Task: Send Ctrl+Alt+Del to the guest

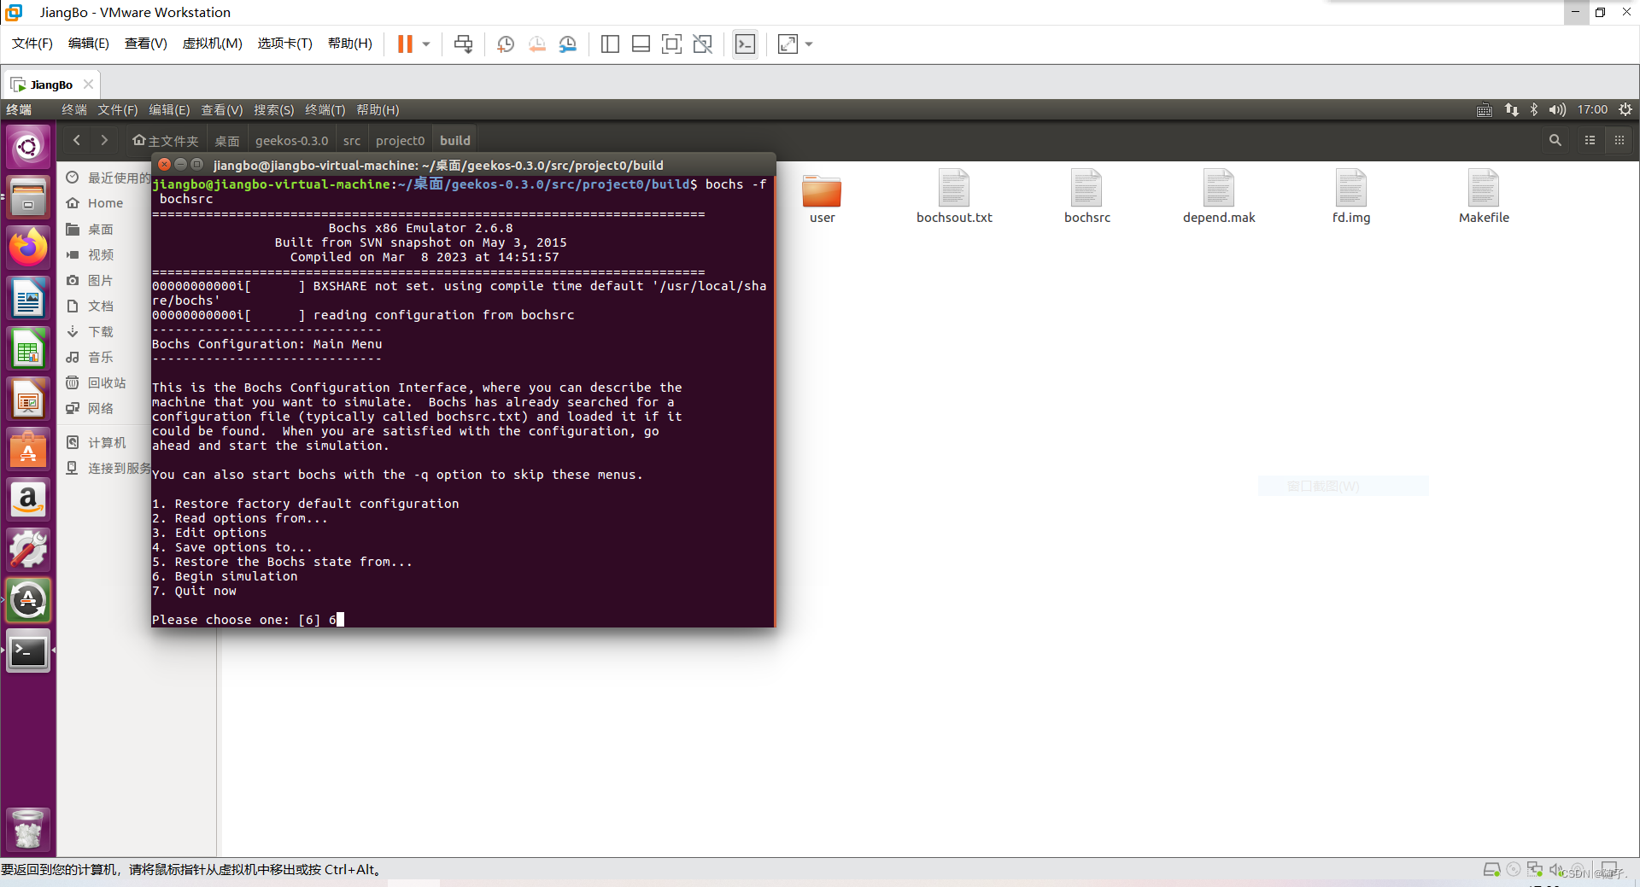Action: click(462, 44)
